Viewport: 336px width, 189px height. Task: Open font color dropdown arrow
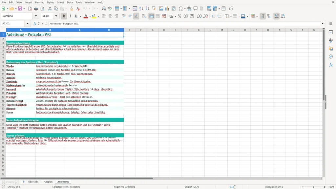(90, 16)
